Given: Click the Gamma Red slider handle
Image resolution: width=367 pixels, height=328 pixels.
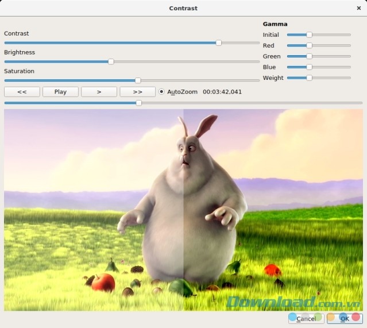Looking at the screenshot, I should click(x=309, y=45).
